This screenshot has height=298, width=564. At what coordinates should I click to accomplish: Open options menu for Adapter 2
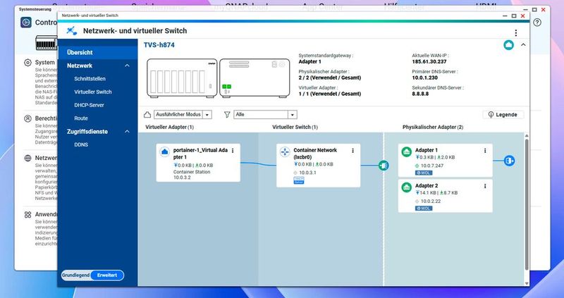point(485,186)
